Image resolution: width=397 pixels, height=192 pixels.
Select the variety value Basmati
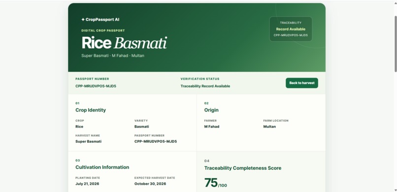(141, 127)
